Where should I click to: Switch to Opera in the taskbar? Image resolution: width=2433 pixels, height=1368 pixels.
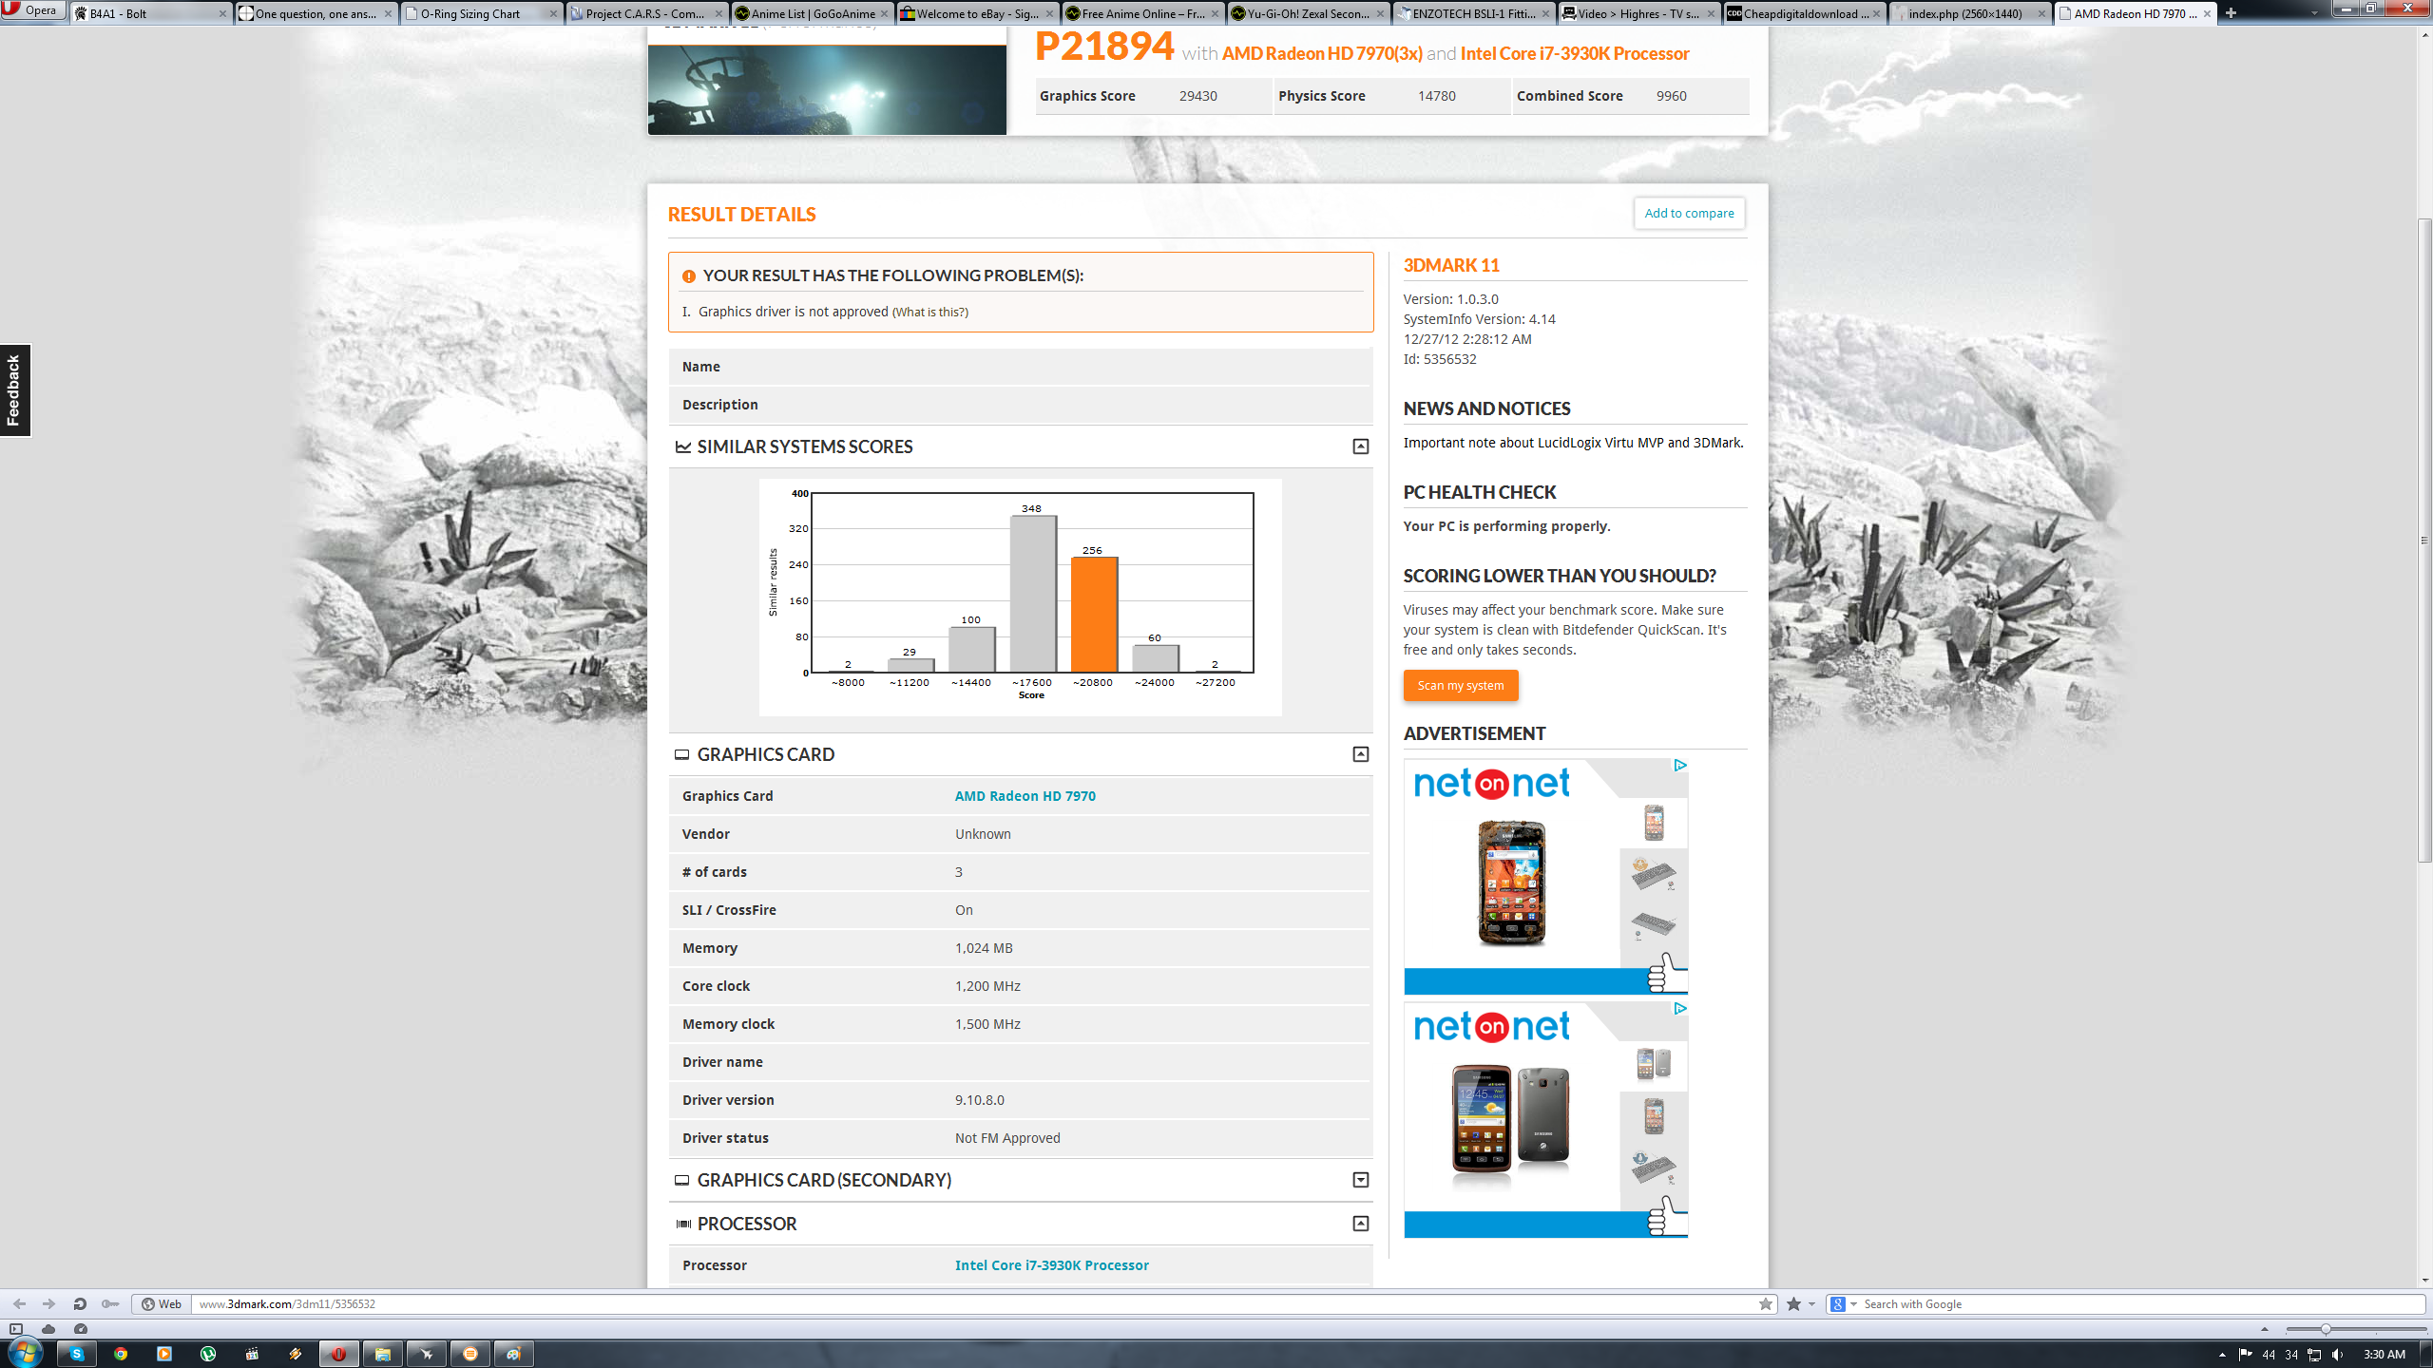tap(339, 1354)
